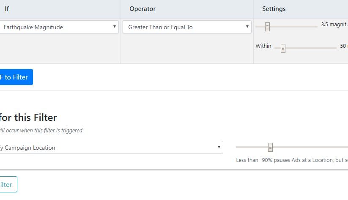Click the blue 'to Filter' button
Image resolution: width=348 pixels, height=200 pixels.
click(x=15, y=77)
